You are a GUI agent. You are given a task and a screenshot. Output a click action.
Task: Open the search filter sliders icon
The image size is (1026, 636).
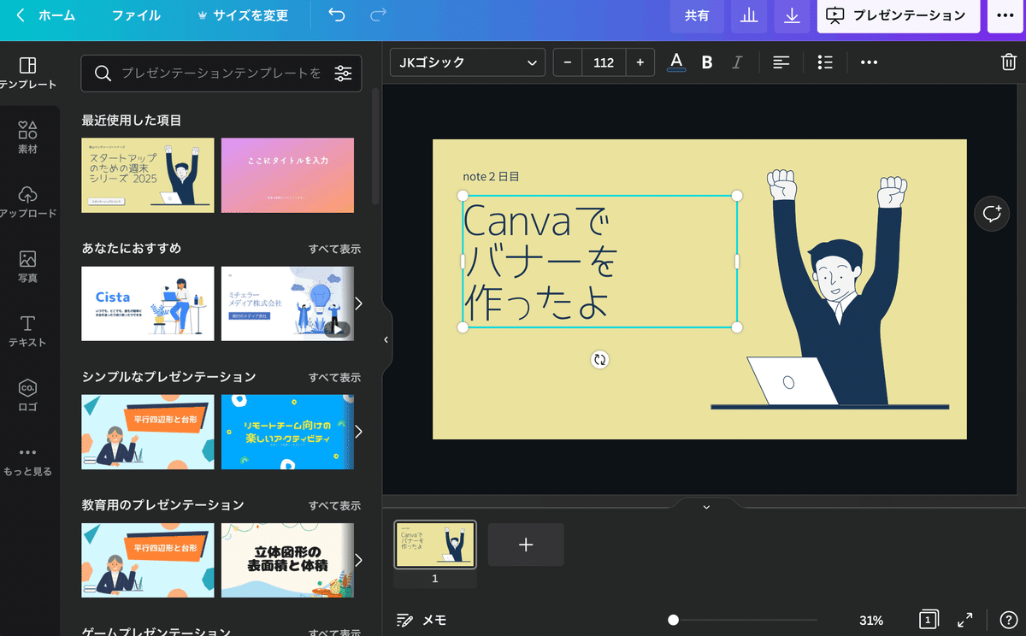[x=343, y=74]
